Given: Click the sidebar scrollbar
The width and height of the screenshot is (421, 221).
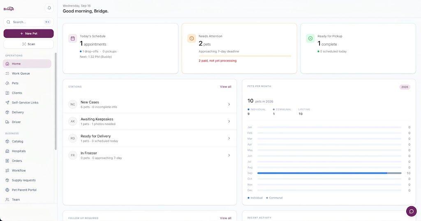Looking at the screenshot, I should click(x=56, y=101).
